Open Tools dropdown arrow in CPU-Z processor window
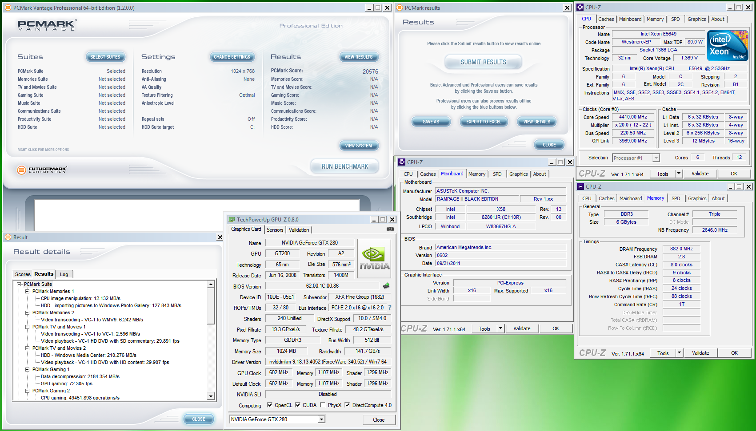This screenshot has height=431, width=756. click(679, 174)
